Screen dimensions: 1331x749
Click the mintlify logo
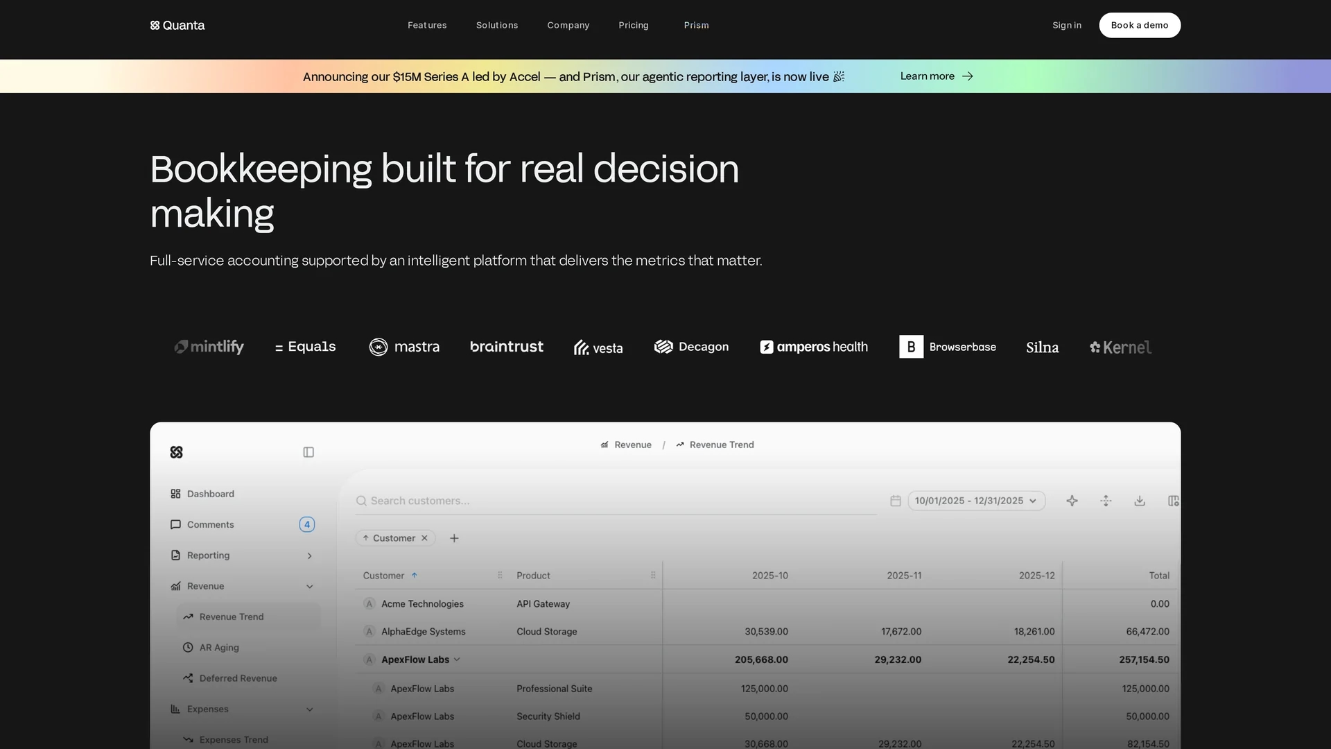tap(209, 347)
